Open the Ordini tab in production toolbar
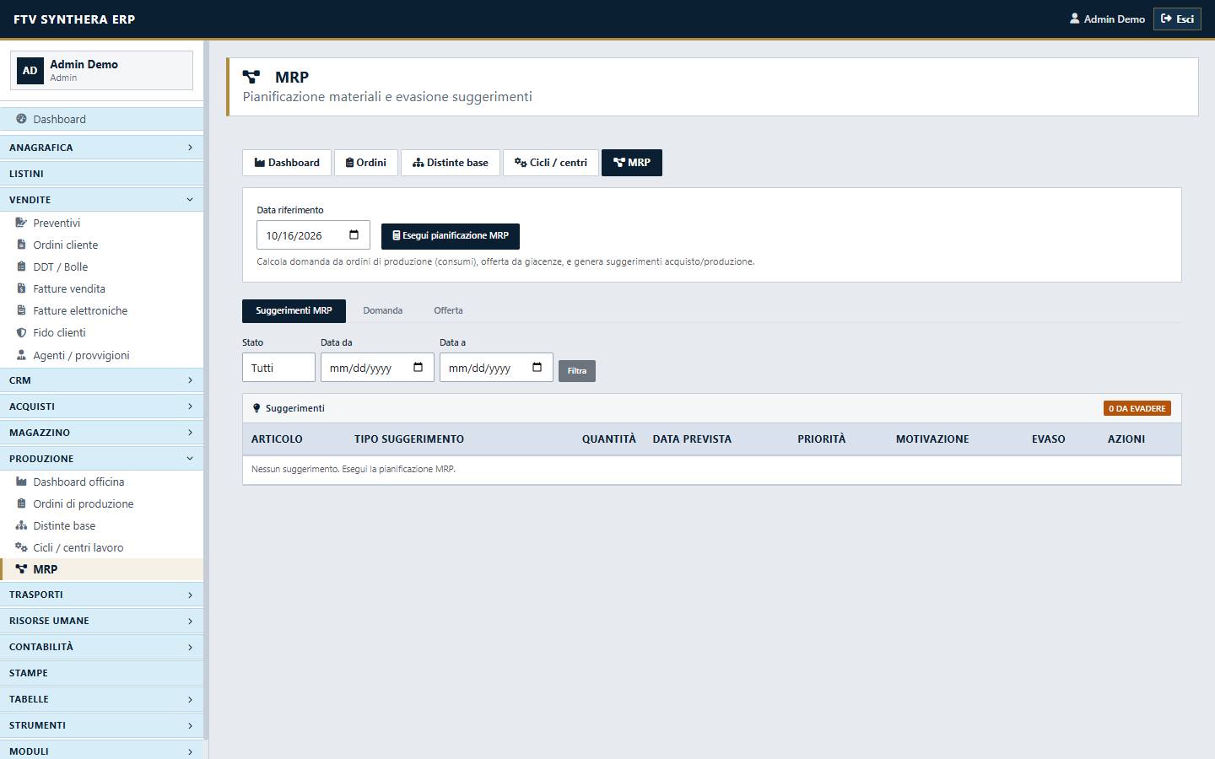 pyautogui.click(x=366, y=163)
